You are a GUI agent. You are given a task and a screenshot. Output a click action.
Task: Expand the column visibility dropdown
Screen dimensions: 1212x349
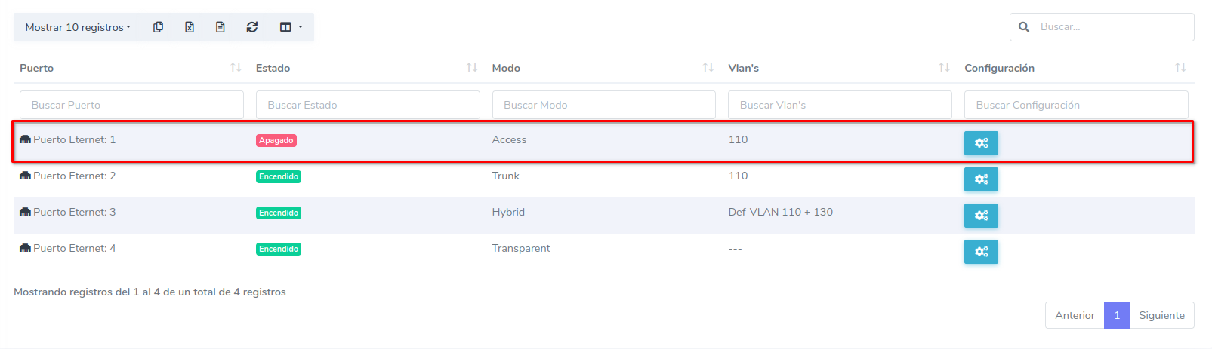tap(291, 27)
